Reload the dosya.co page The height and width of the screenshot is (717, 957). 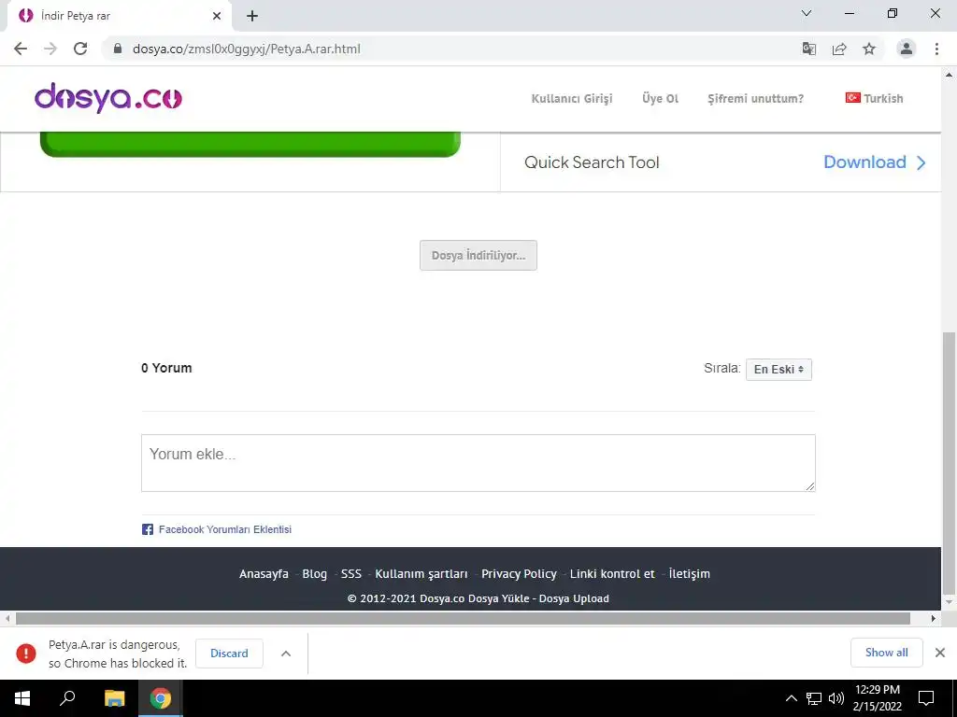pos(80,49)
